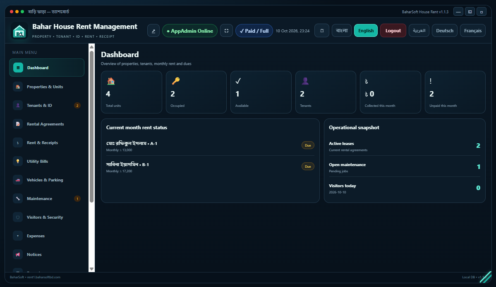The image size is (496, 287).
Task: Click the 'Operational snapshot' heading
Action: [354, 127]
